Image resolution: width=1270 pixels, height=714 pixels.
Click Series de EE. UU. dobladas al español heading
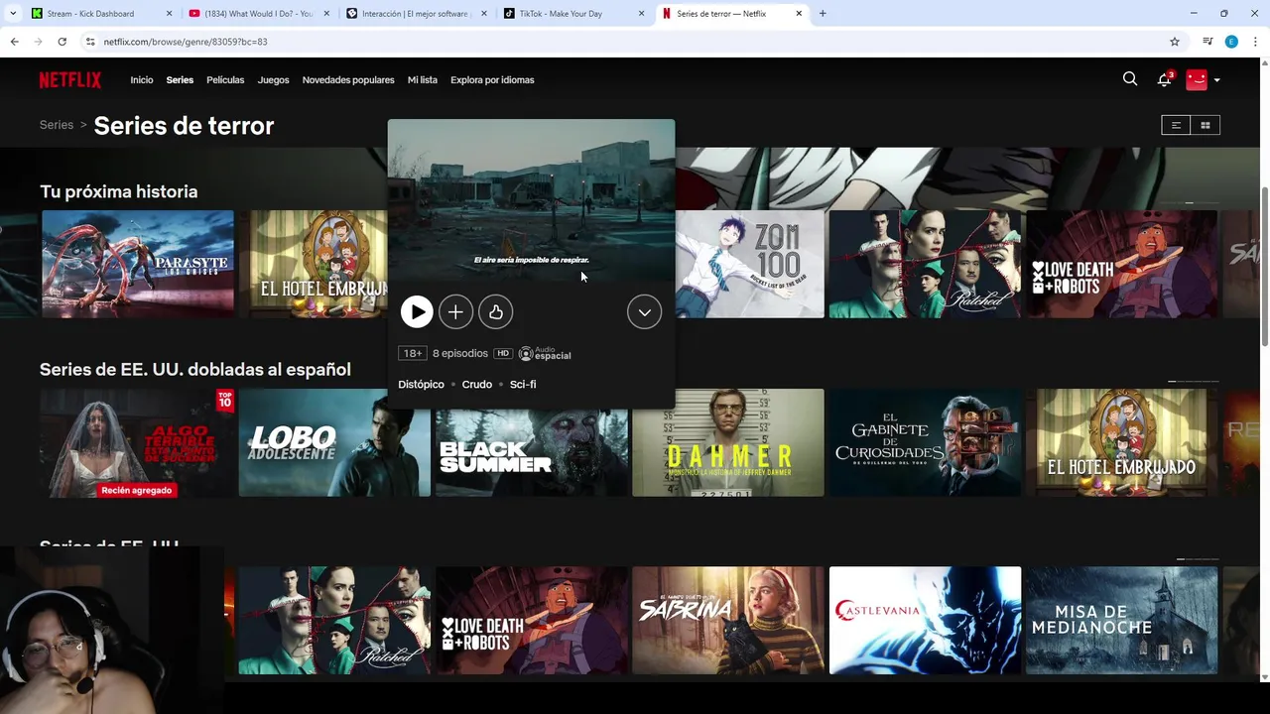(x=195, y=369)
